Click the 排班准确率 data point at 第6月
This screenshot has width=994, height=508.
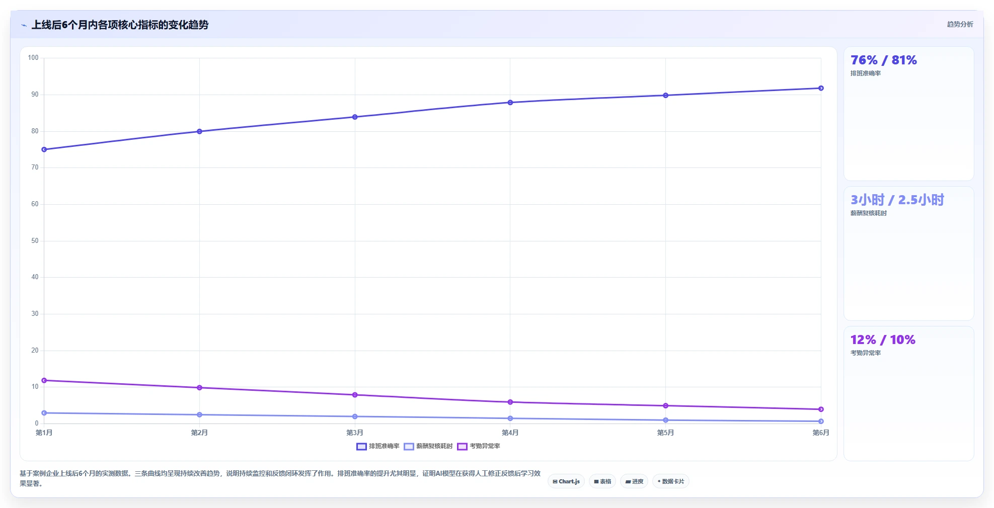tap(821, 88)
